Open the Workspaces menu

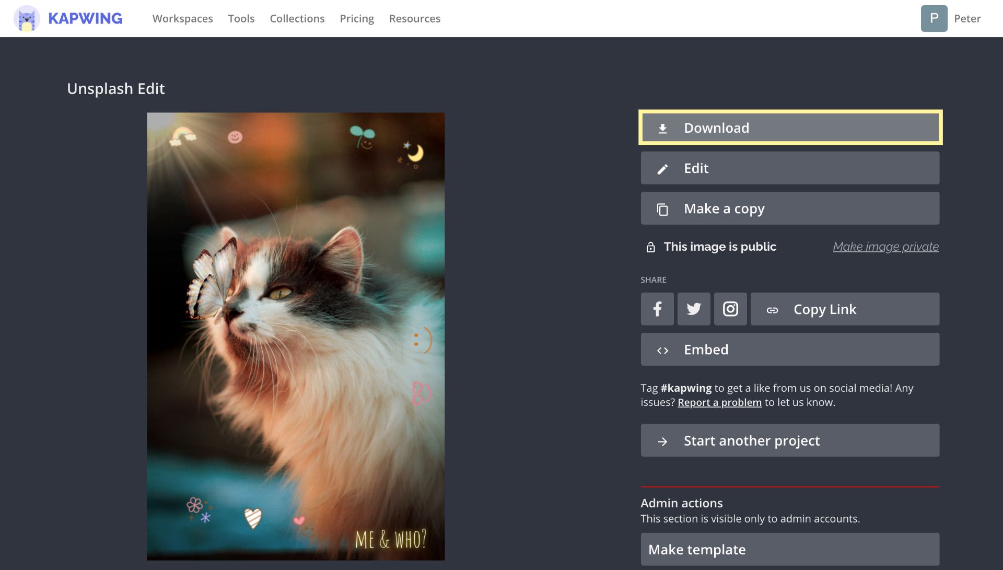click(x=182, y=19)
